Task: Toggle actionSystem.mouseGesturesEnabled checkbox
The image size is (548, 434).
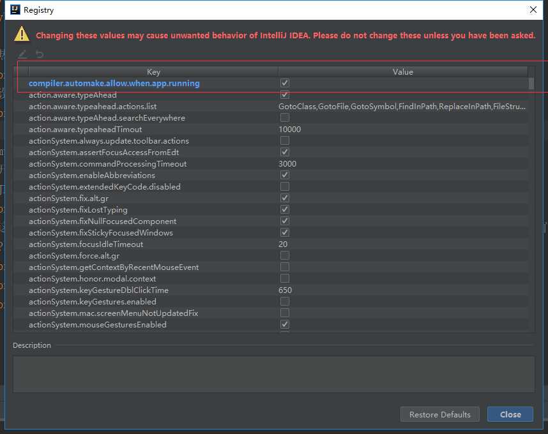Action: (x=284, y=325)
